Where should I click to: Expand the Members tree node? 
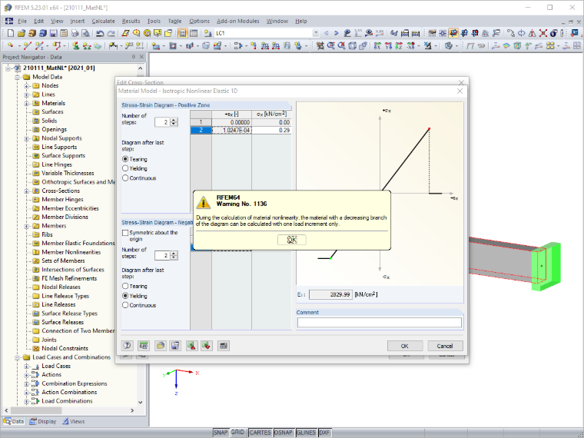[x=26, y=226]
